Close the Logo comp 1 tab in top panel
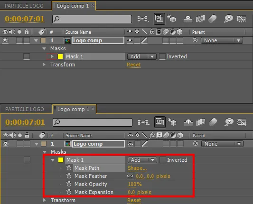This screenshot has height=204, width=253. (93, 6)
